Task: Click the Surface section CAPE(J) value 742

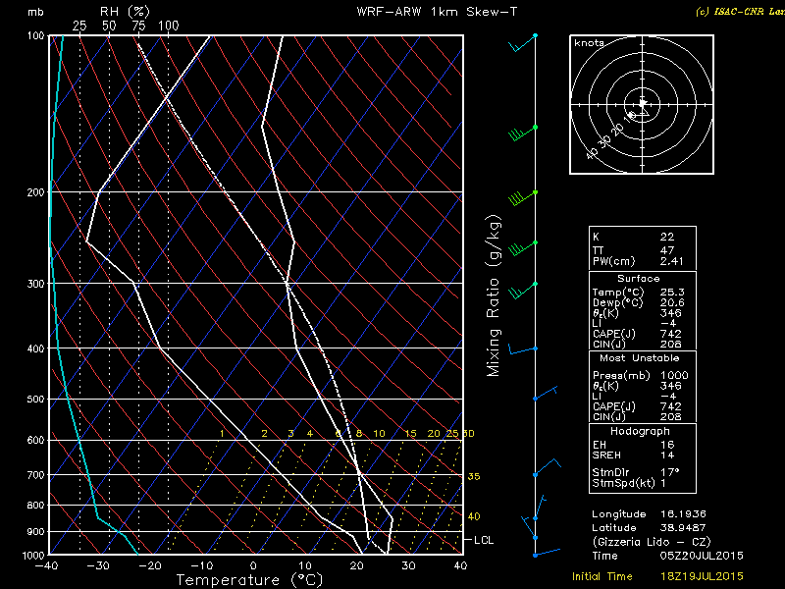Action: (x=671, y=334)
